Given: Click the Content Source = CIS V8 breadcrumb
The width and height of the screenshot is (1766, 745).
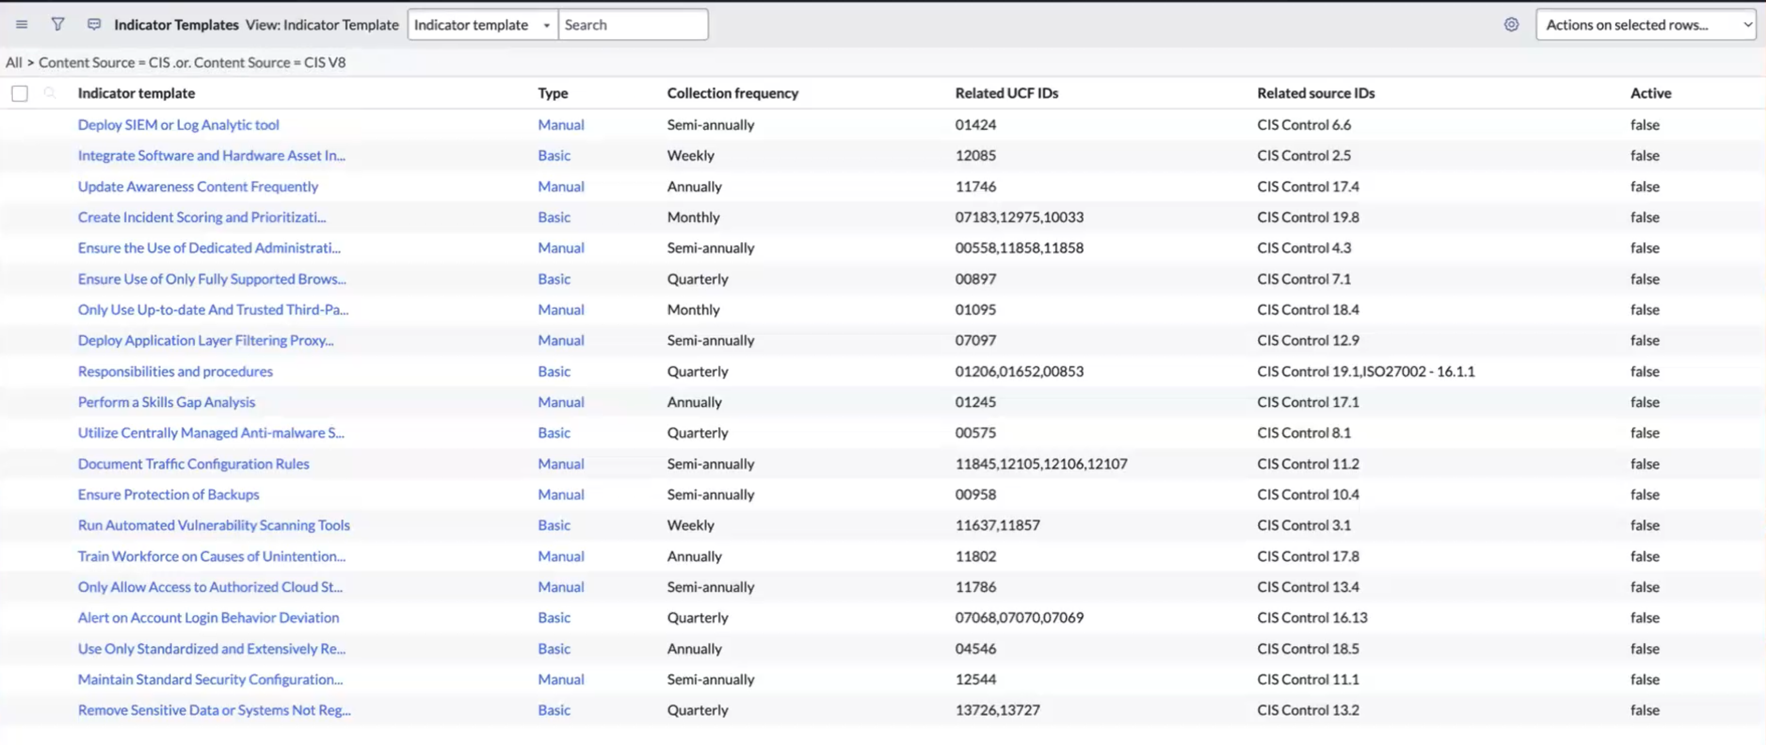Looking at the screenshot, I should pyautogui.click(x=269, y=63).
